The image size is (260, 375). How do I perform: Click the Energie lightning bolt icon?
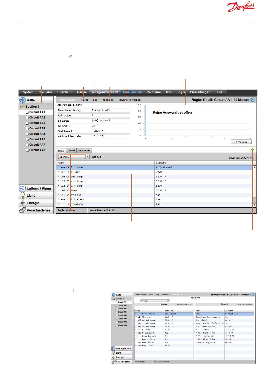(x=22, y=203)
